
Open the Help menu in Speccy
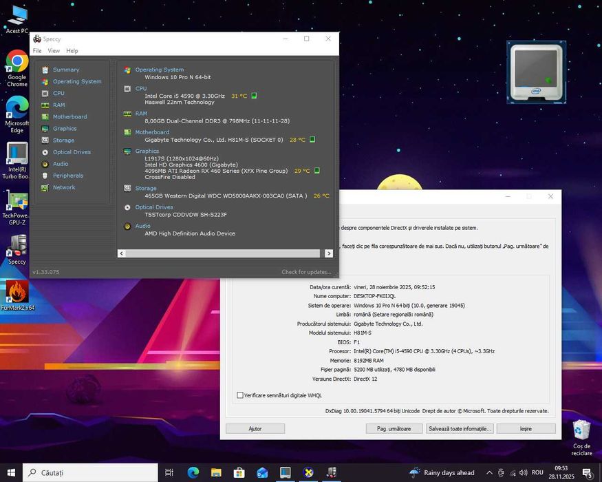72,51
